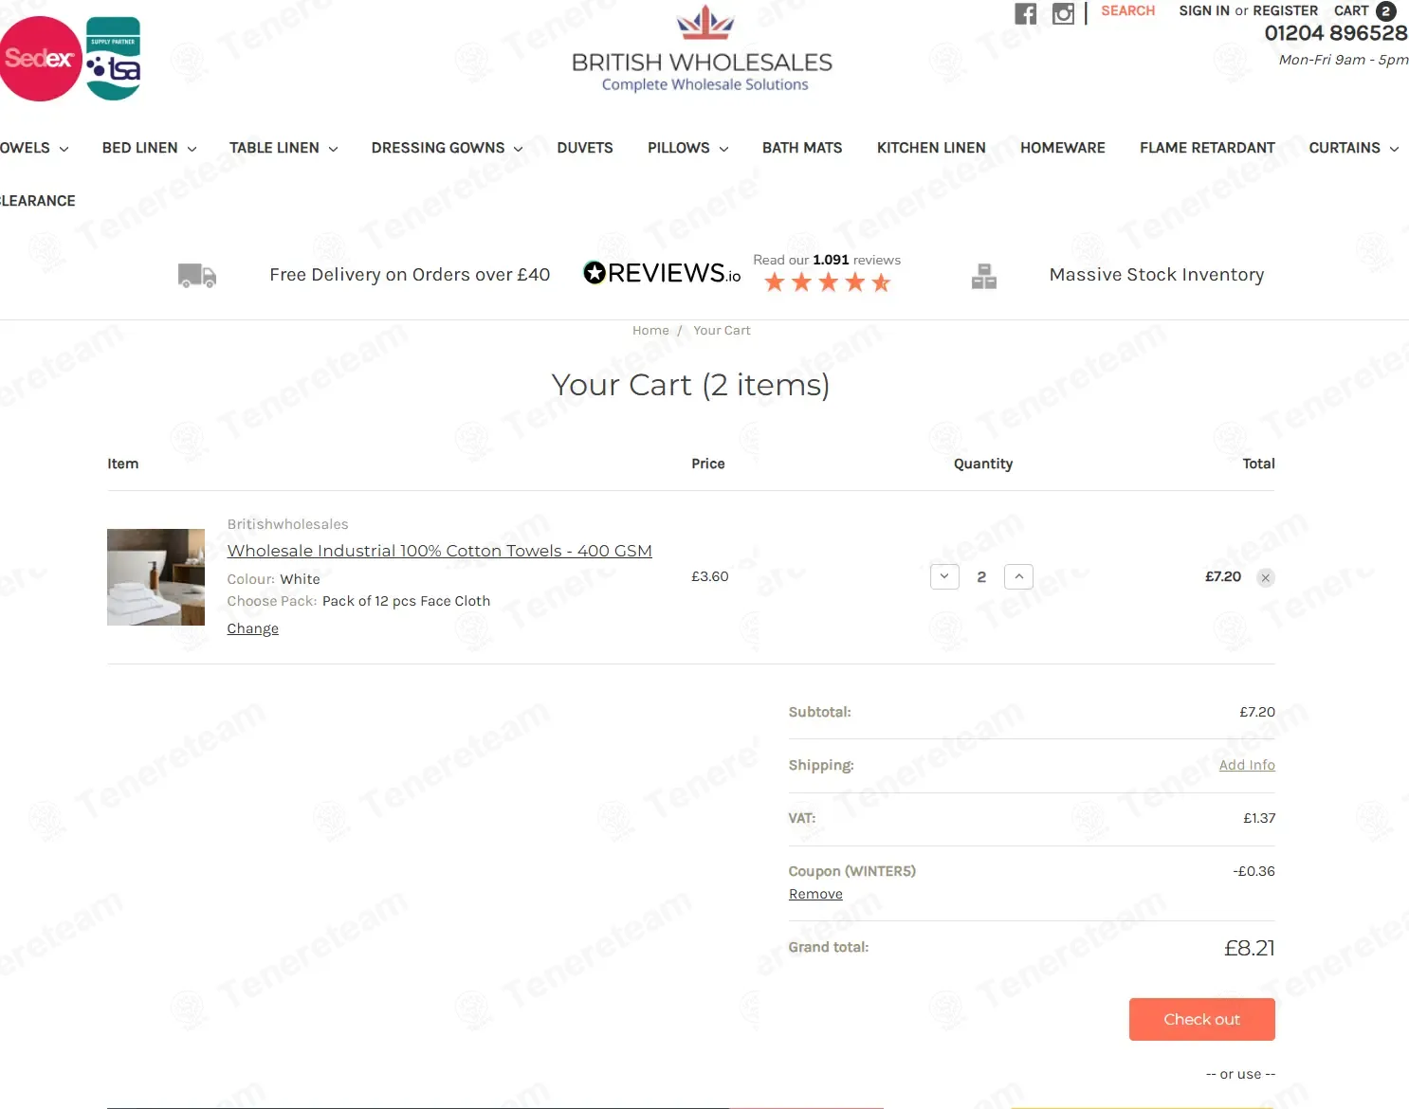Screen dimensions: 1409x1109
Task: Decrease towel quantity with down arrow
Action: pos(944,576)
